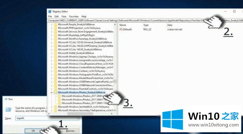Click OK in the Run dialog
Screen dimensions: 243x134
33,131
